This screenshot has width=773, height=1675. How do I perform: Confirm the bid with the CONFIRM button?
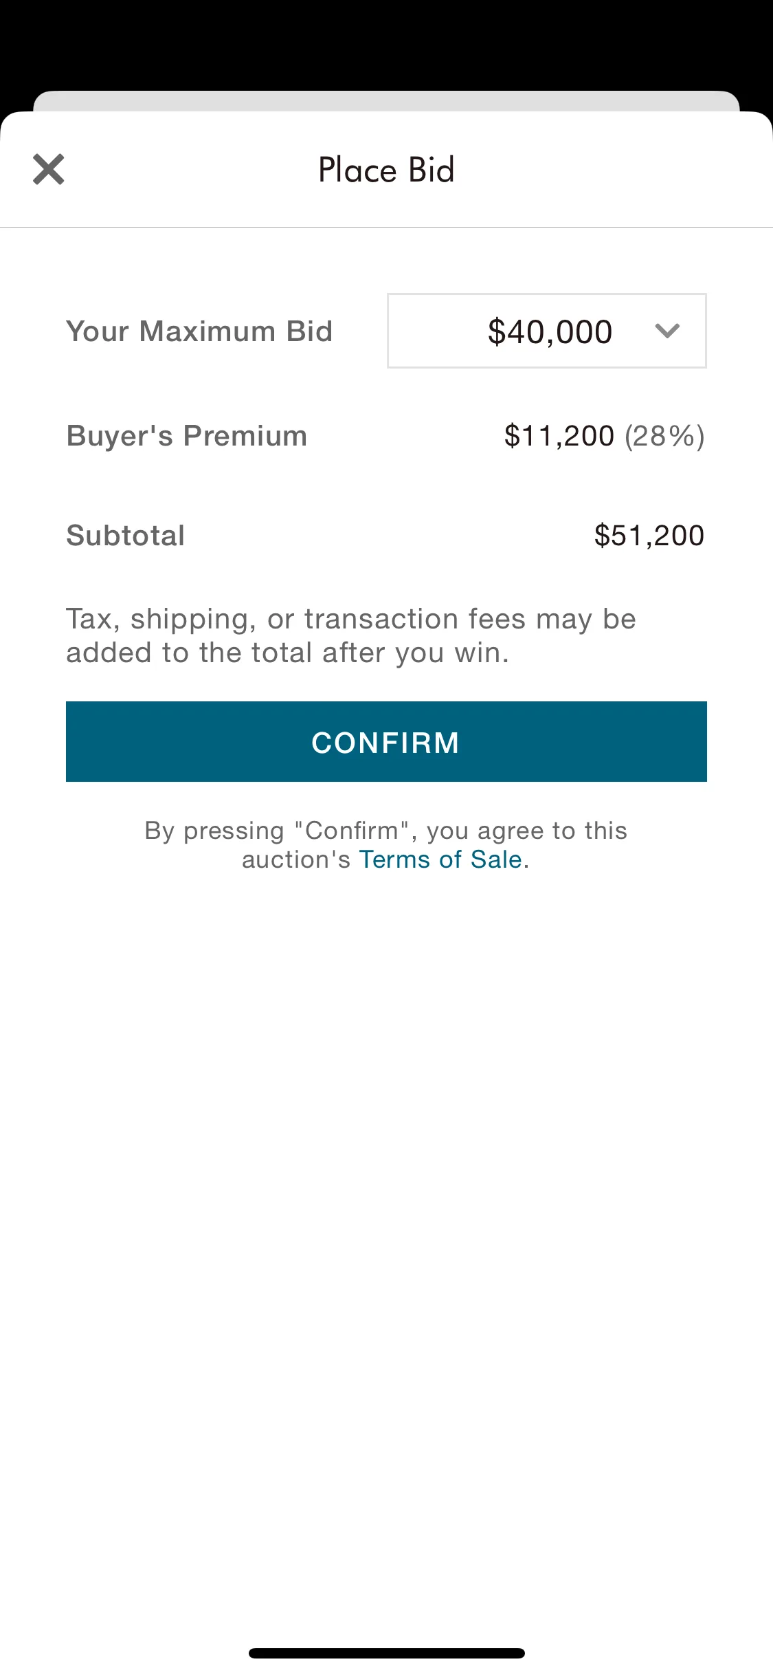point(386,742)
